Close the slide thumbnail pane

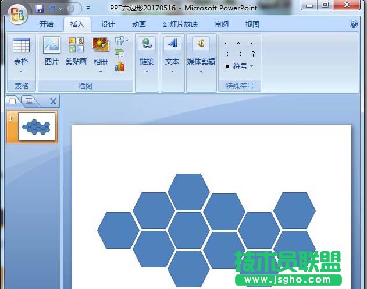click(54, 101)
